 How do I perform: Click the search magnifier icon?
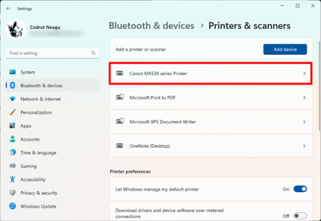93,53
